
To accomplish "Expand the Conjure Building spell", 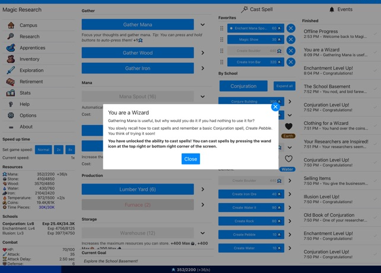I will point(290,102).
